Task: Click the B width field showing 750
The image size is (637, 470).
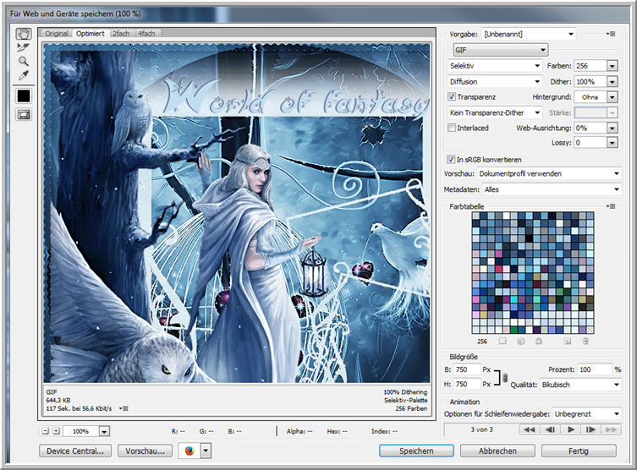Action: point(467,369)
